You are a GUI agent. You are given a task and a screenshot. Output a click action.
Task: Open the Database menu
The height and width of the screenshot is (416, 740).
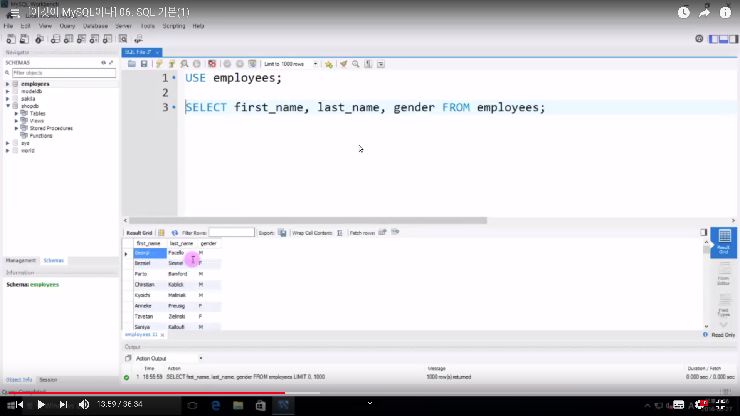point(95,26)
